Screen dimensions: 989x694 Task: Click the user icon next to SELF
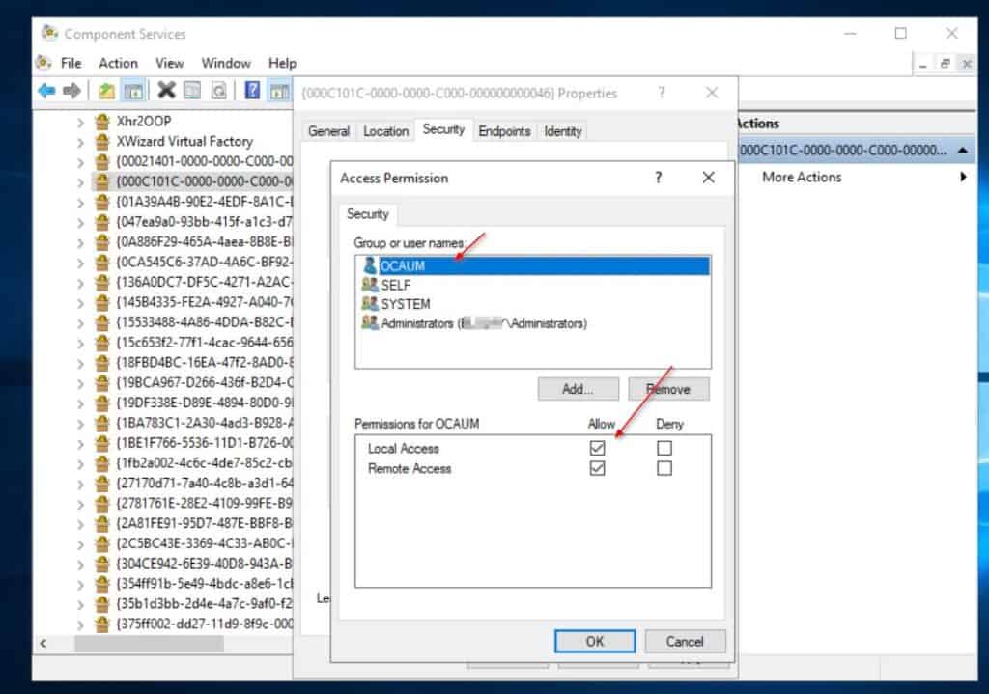pyautogui.click(x=370, y=285)
